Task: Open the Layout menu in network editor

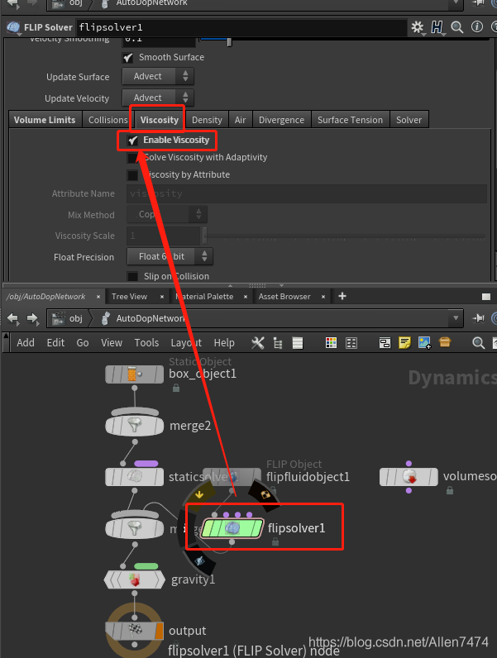Action: [x=185, y=343]
